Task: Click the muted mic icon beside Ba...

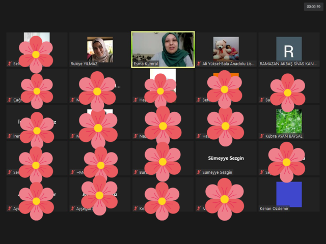Action: (x=261, y=100)
